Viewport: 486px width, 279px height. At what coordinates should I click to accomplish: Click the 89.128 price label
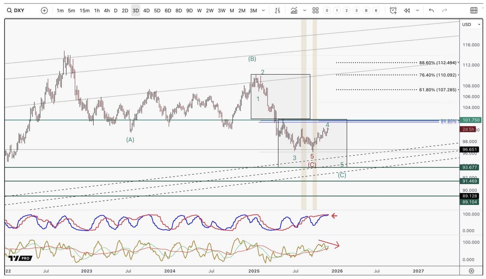pos(469,196)
